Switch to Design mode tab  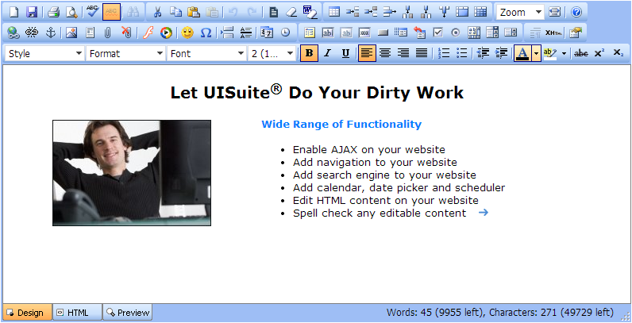[x=28, y=313]
